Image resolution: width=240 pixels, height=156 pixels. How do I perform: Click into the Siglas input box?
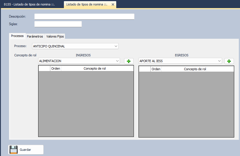(58, 24)
